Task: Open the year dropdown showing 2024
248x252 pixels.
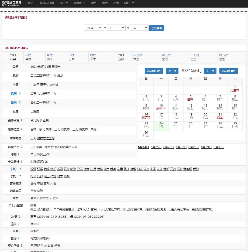Action: (93, 28)
